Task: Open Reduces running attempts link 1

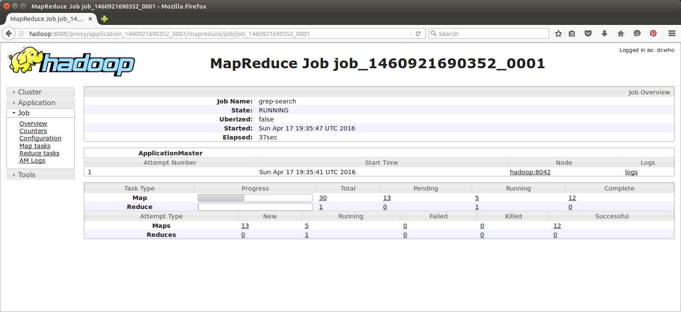Action: click(307, 235)
